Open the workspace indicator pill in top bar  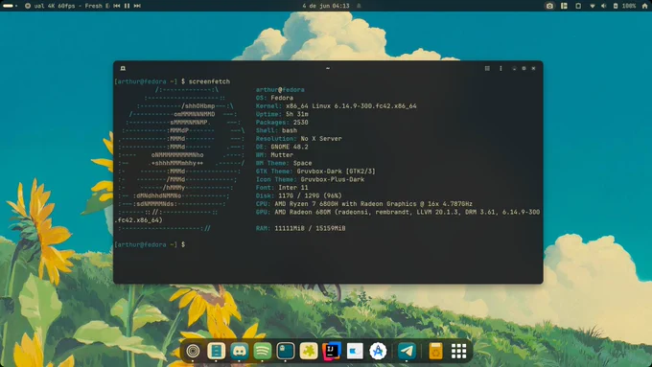point(8,6)
